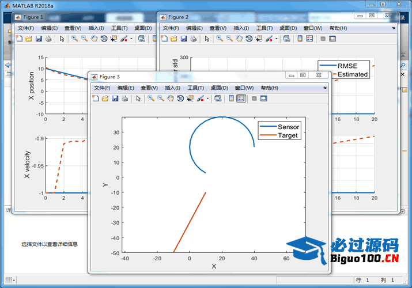Open file icon in Figure 3 toolbar
Screen dimensions: 412x288
point(105,98)
